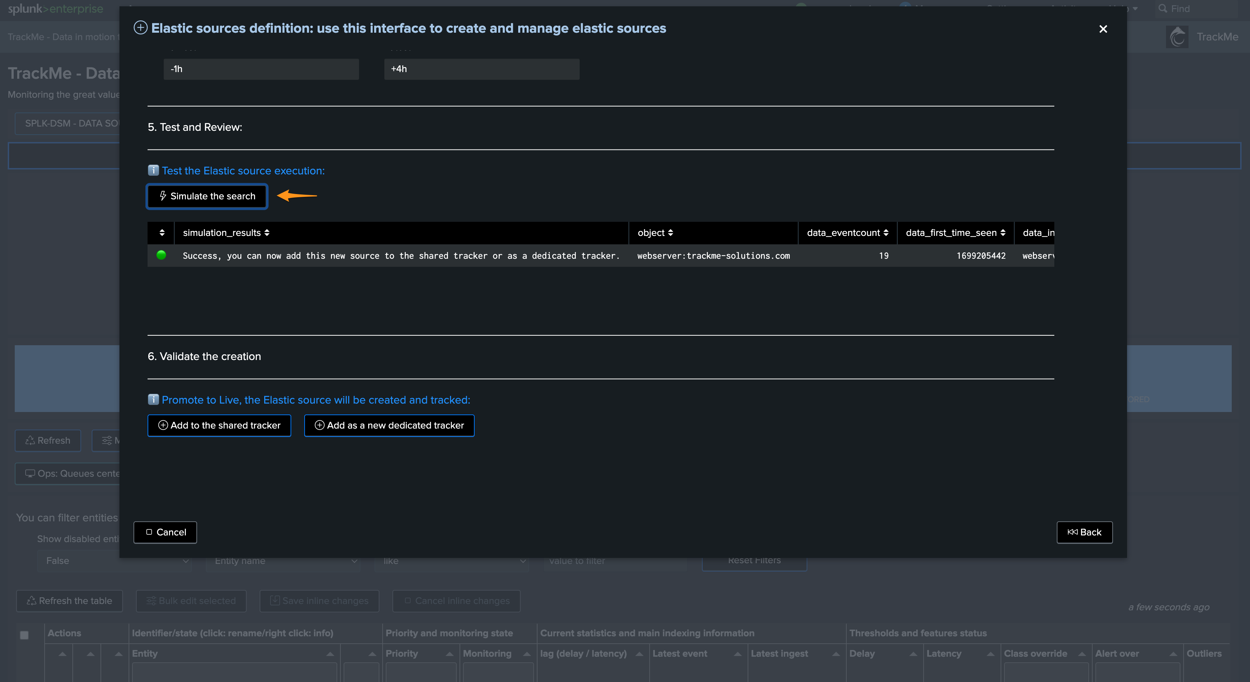The height and width of the screenshot is (682, 1250).
Task: Click the Cancel button in dialog
Action: (x=165, y=532)
